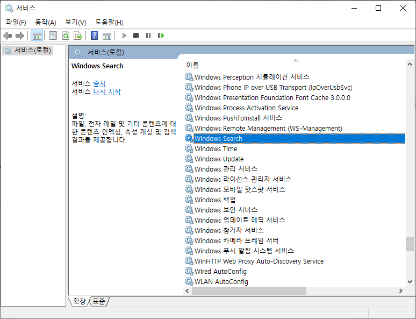416x319 pixels.
Task: Click the Forward arrow in toolbar
Action: (x=20, y=36)
